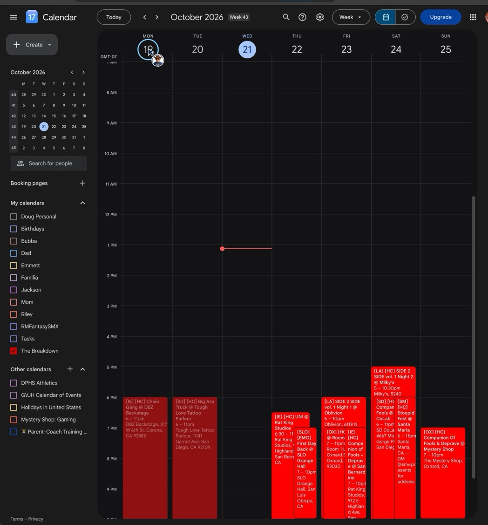Enable the Bubba calendar
Image resolution: width=488 pixels, height=525 pixels.
14,241
